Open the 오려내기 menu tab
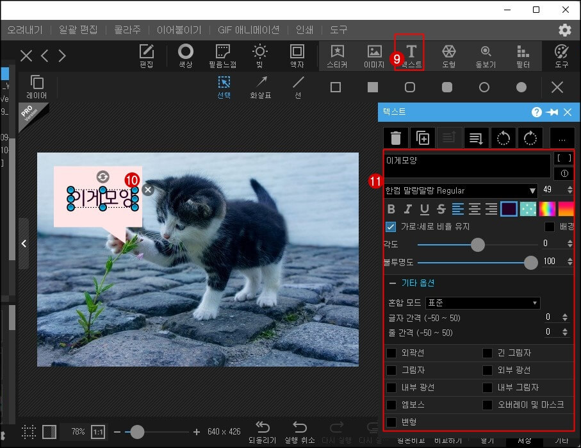The height and width of the screenshot is (448, 581). pos(25,29)
